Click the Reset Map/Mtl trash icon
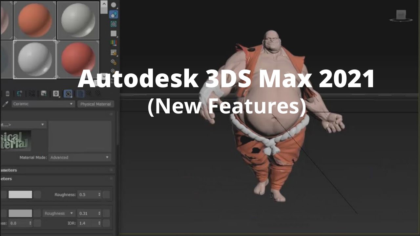 pyautogui.click(x=8, y=94)
